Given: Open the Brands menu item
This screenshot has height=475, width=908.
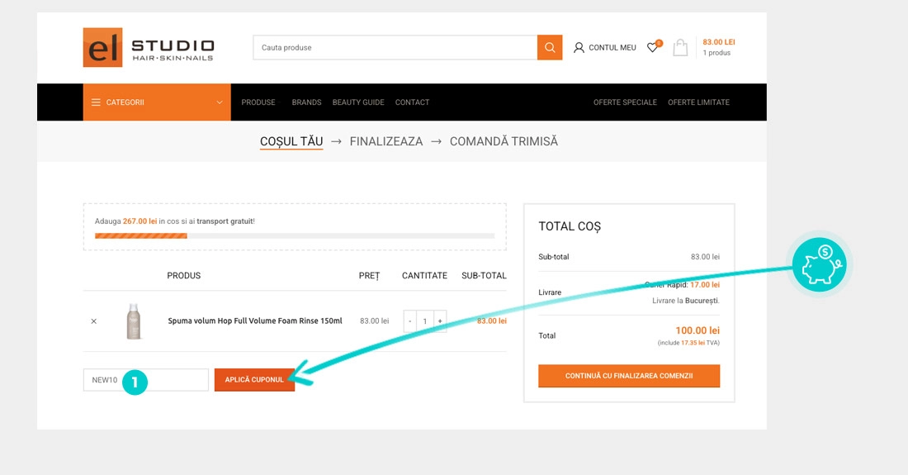Looking at the screenshot, I should [306, 102].
